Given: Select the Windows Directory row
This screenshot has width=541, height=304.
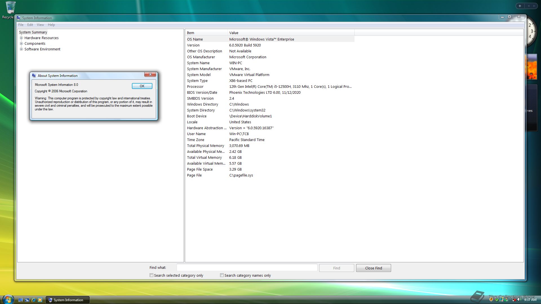Looking at the screenshot, I should [x=270, y=104].
